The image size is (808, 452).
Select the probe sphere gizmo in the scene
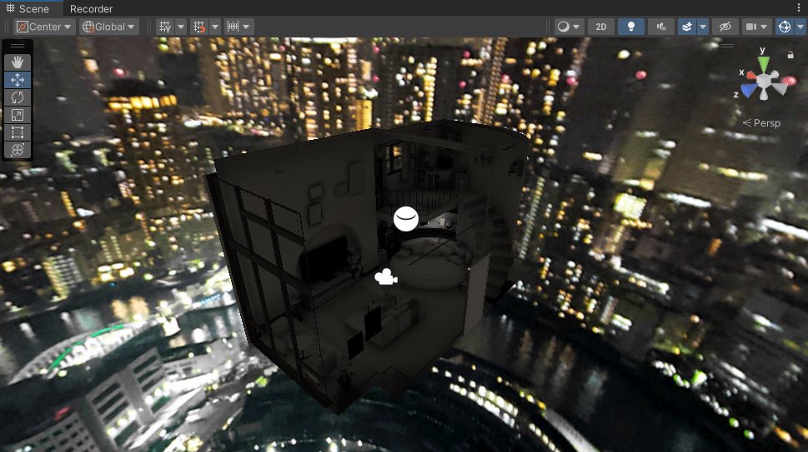tap(406, 219)
